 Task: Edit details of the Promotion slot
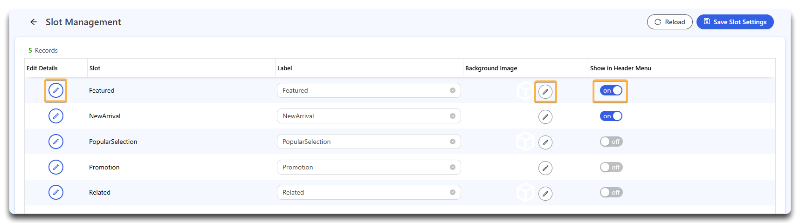pos(56,167)
